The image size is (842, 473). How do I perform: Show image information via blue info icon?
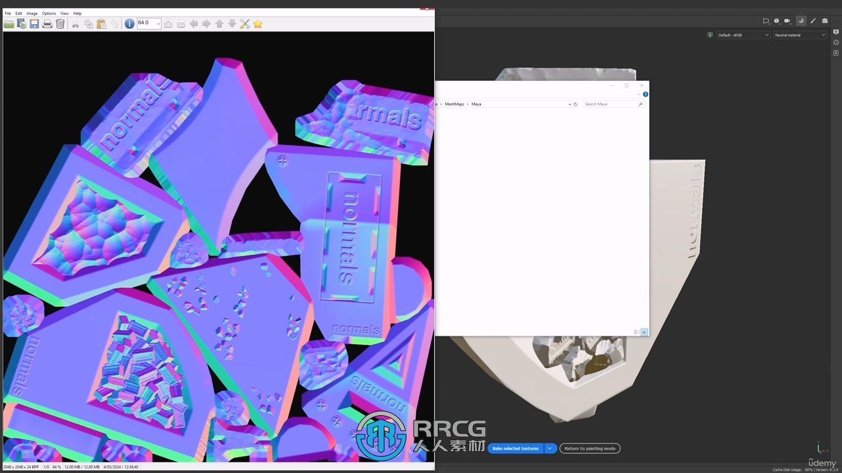130,24
